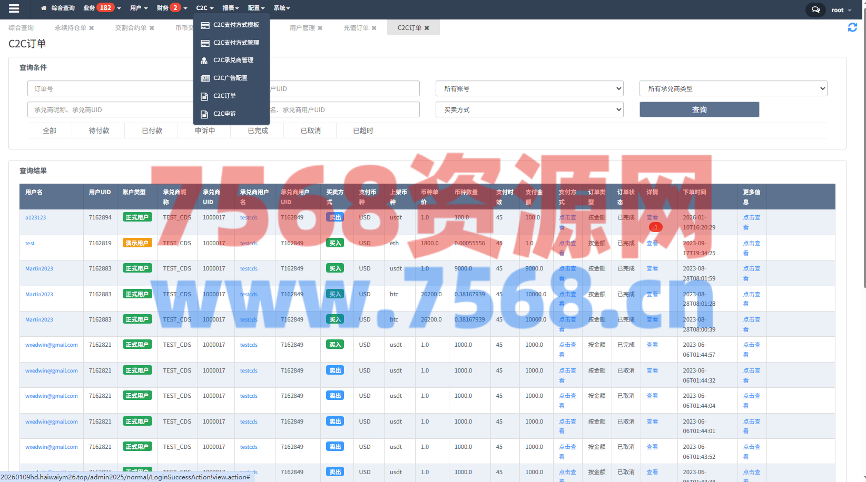Close the 充值订单 tab
This screenshot has height=482, width=866.
pyautogui.click(x=374, y=28)
